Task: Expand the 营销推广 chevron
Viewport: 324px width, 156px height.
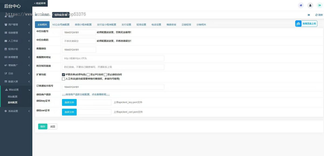Action: [x=29, y=65]
